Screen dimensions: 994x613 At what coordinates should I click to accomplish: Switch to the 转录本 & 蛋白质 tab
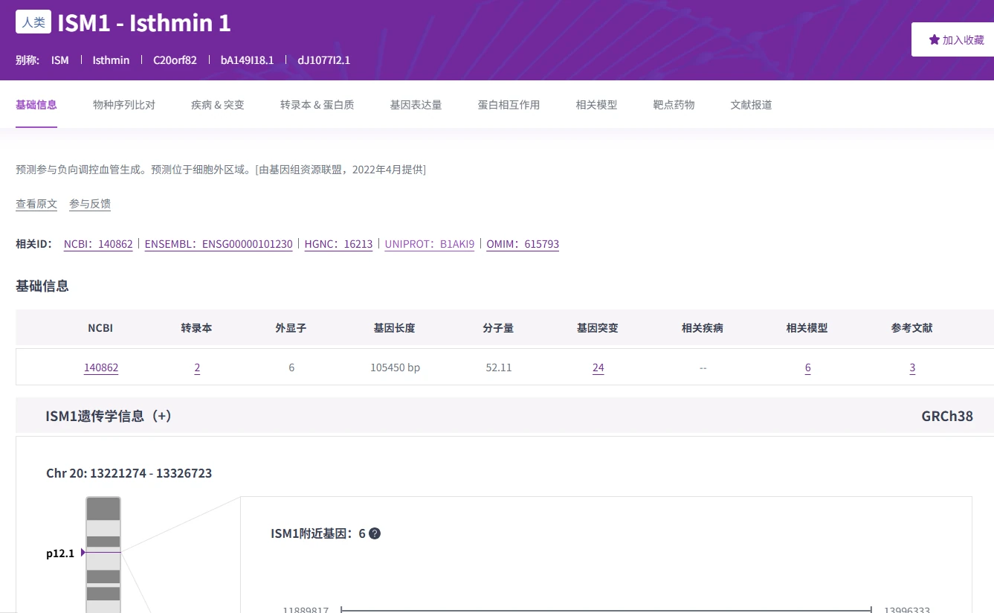(x=317, y=105)
